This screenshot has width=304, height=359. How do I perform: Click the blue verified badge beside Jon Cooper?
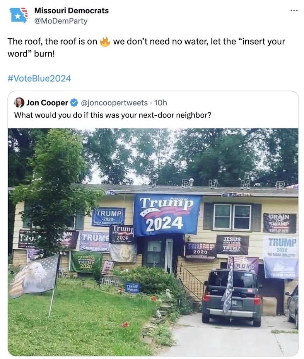(74, 103)
